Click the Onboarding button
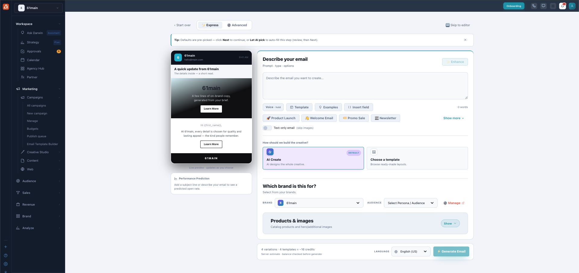579x273 pixels. (514, 6)
